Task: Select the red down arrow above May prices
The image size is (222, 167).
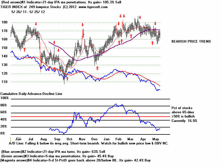Action: [x=155, y=24]
